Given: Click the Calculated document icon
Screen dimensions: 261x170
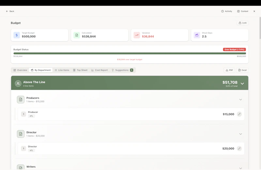Looking at the screenshot, I should [77, 35].
